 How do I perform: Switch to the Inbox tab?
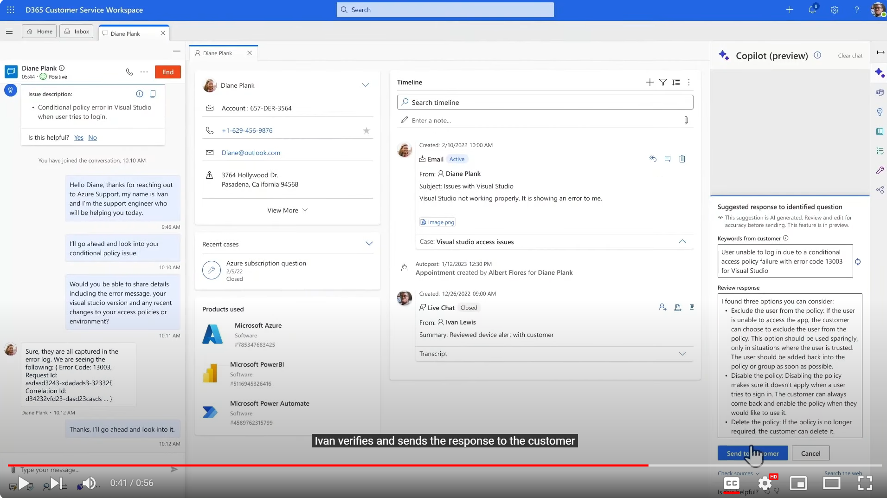click(77, 32)
